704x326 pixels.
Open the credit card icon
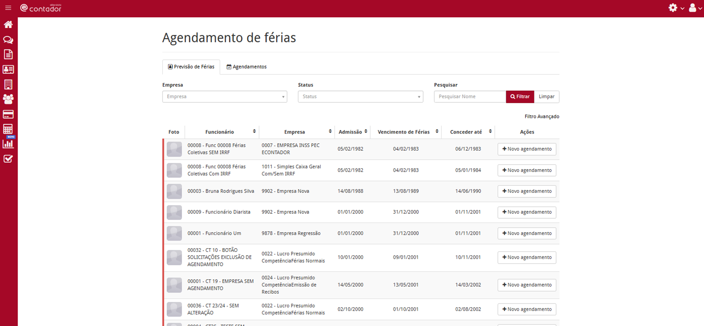pos(8,114)
